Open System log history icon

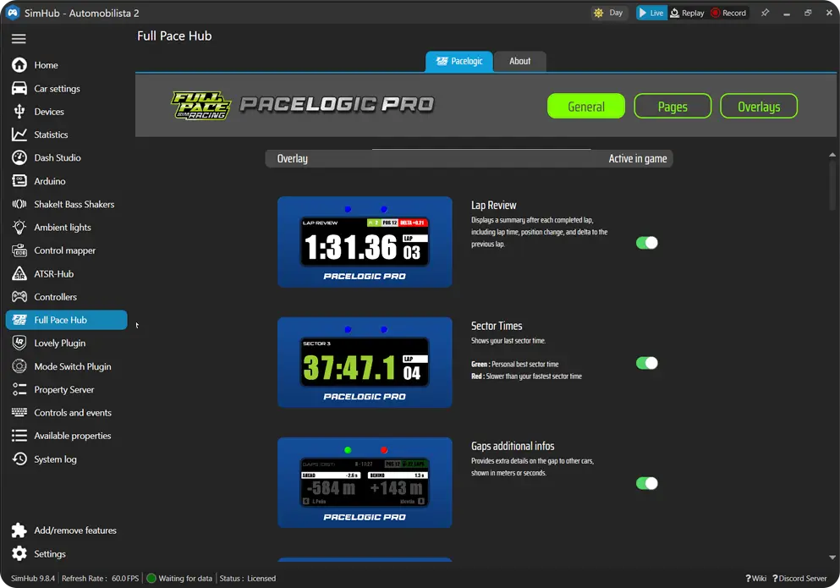(19, 459)
